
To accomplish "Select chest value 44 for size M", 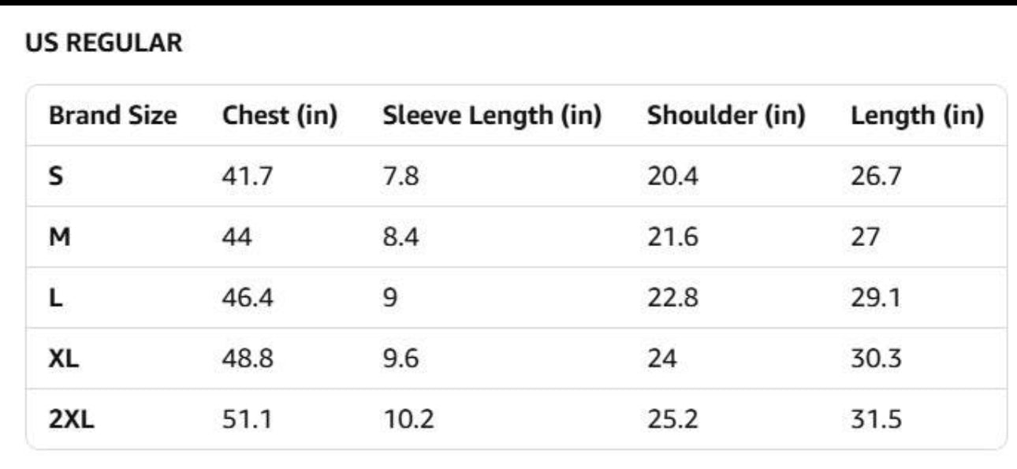I will pyautogui.click(x=237, y=236).
